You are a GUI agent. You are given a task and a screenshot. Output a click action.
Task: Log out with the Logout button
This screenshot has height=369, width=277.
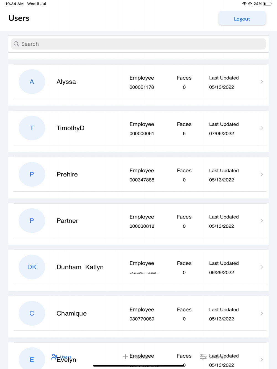tap(242, 19)
